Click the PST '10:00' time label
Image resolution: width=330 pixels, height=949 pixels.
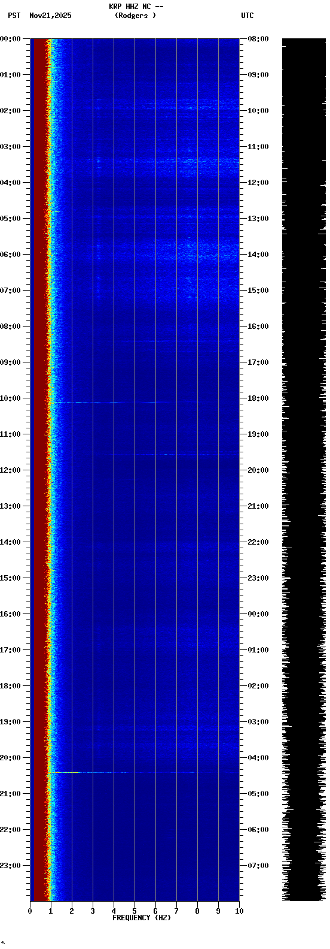(x=10, y=398)
